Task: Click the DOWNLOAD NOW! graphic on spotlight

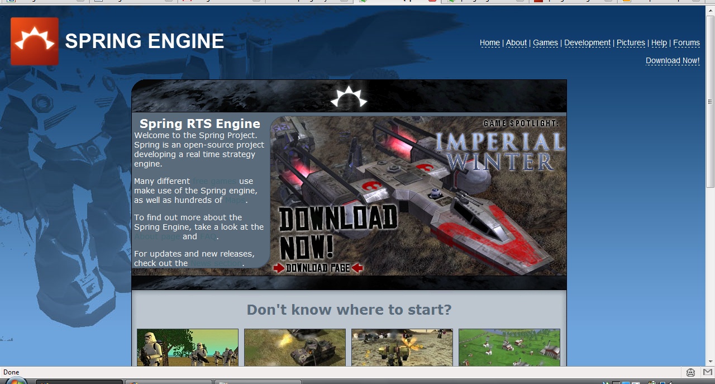Action: coord(338,233)
